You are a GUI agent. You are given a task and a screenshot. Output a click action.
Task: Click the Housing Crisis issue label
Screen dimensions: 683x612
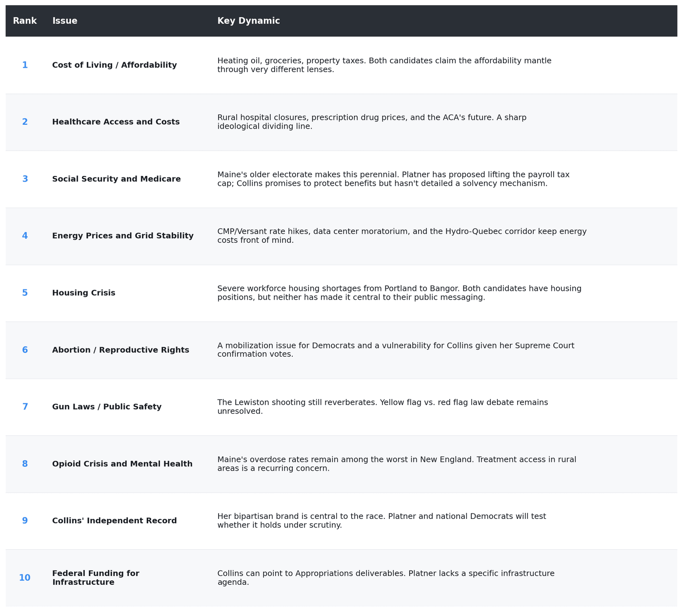(84, 293)
